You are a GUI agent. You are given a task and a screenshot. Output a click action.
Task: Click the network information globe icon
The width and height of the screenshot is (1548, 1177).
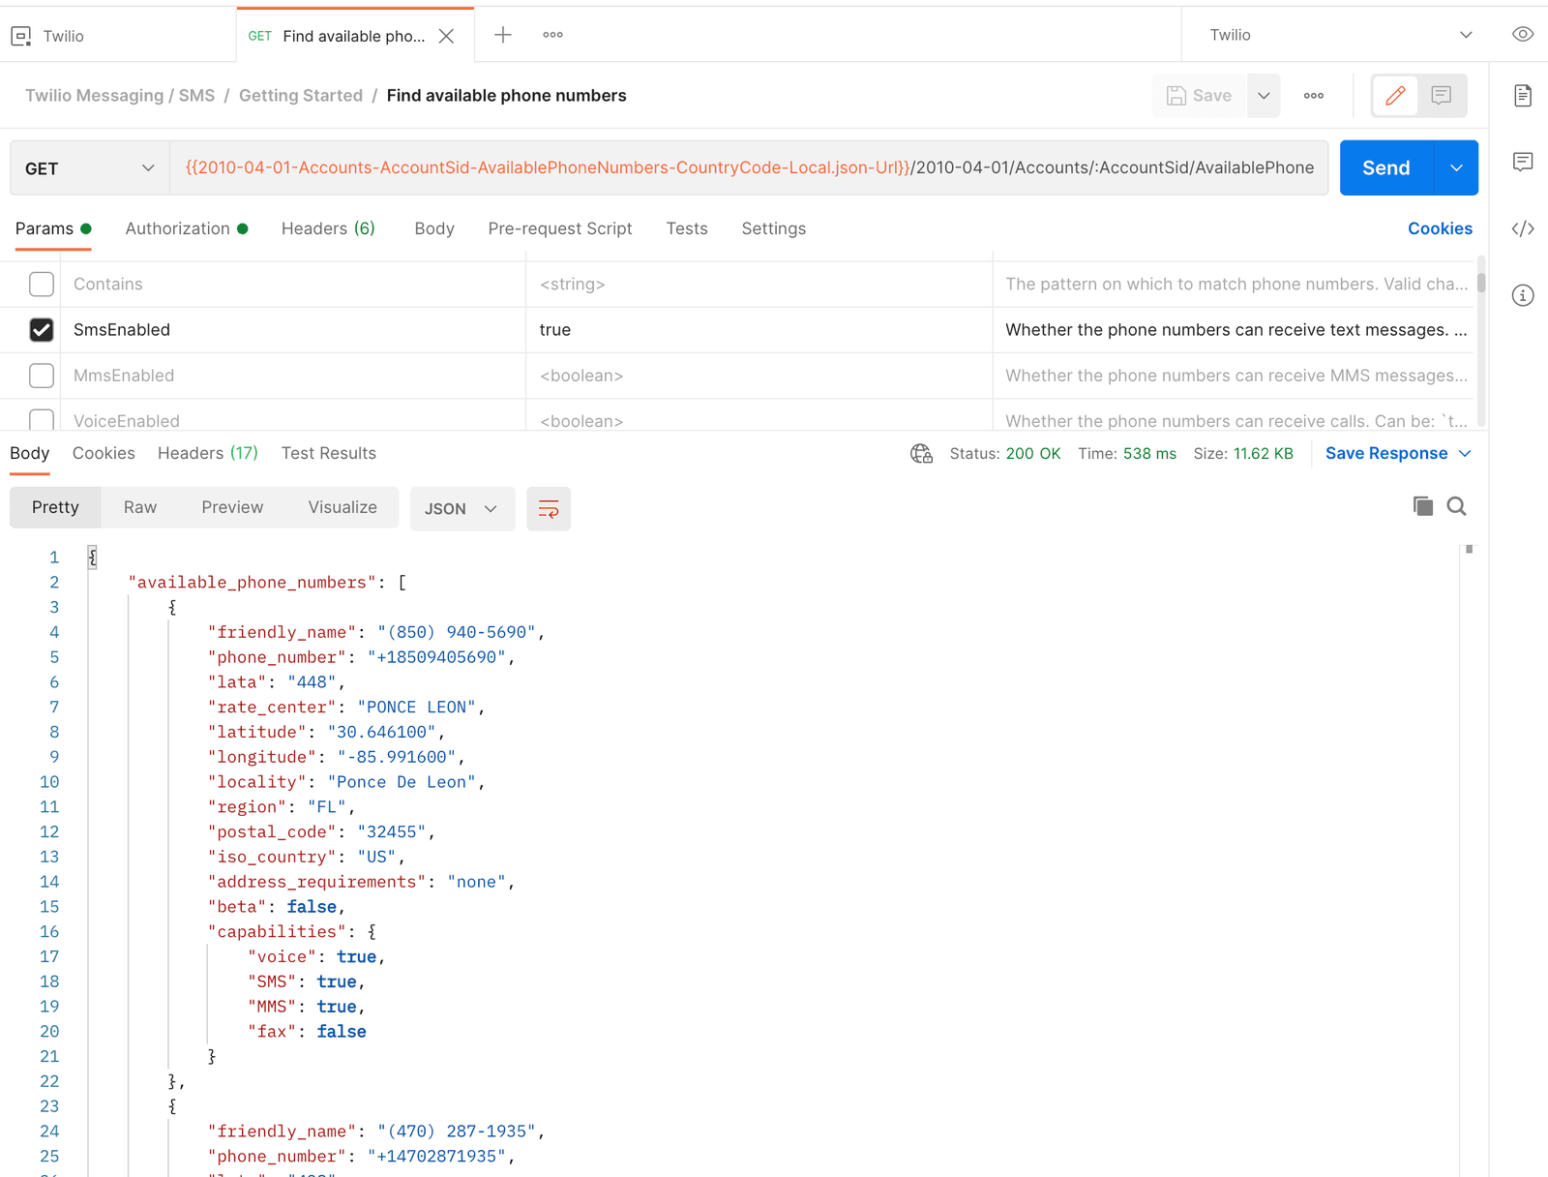click(920, 453)
